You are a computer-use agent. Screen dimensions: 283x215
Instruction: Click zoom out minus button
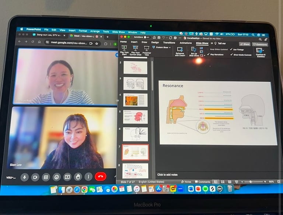pos(242,182)
